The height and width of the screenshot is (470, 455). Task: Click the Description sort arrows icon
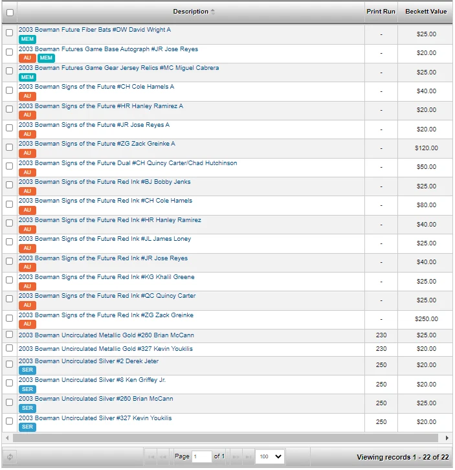[213, 12]
